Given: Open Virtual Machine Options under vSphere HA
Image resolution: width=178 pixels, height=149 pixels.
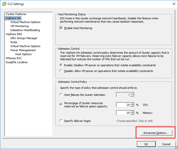Looking at the screenshot, I should tap(25, 22).
